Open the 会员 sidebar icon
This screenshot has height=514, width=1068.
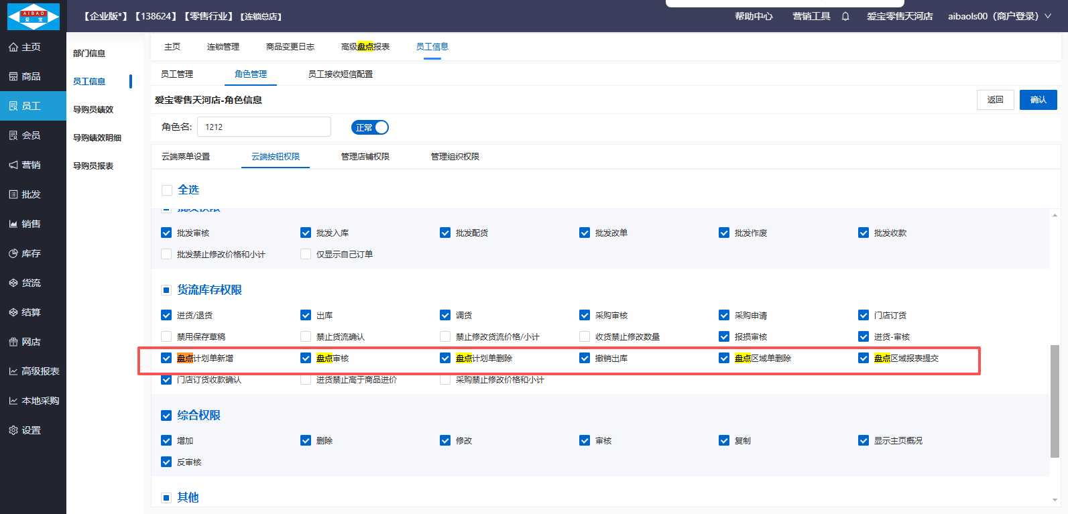(x=13, y=135)
